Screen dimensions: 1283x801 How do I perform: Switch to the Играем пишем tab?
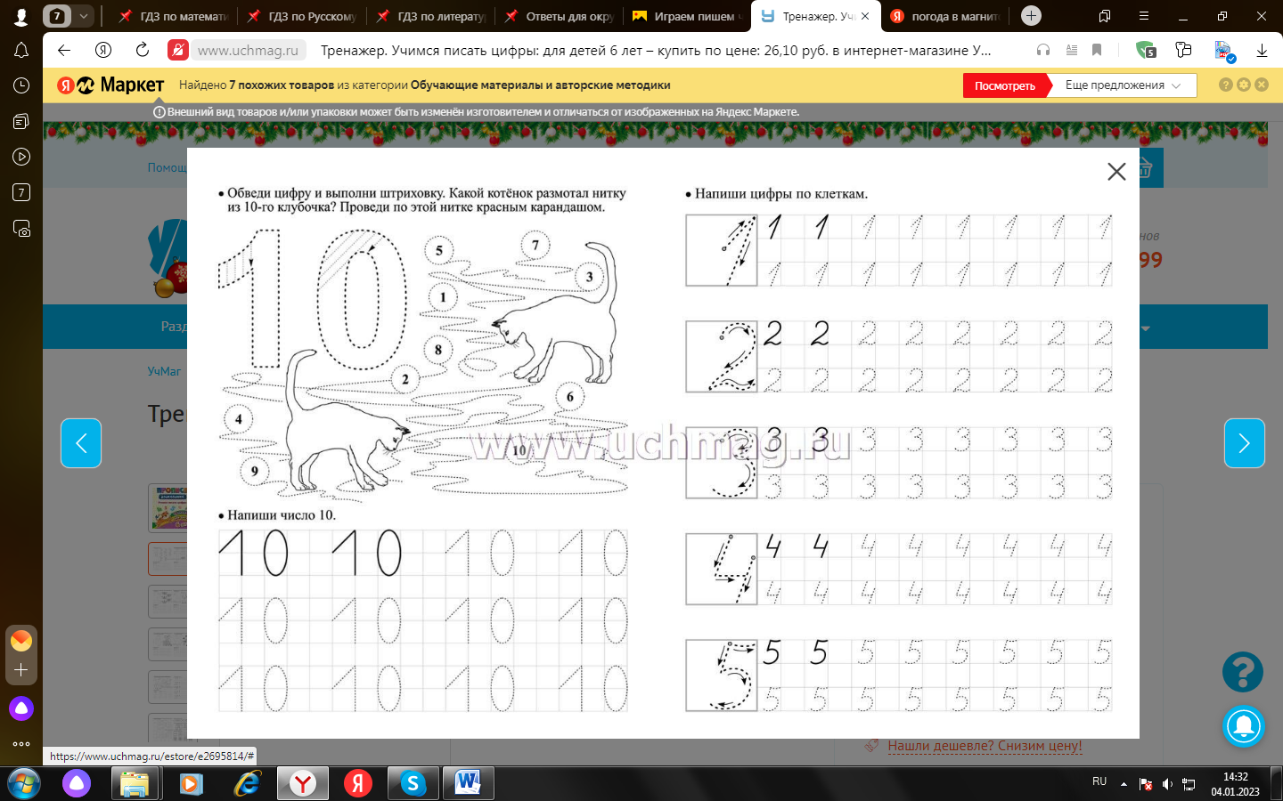coord(687,16)
